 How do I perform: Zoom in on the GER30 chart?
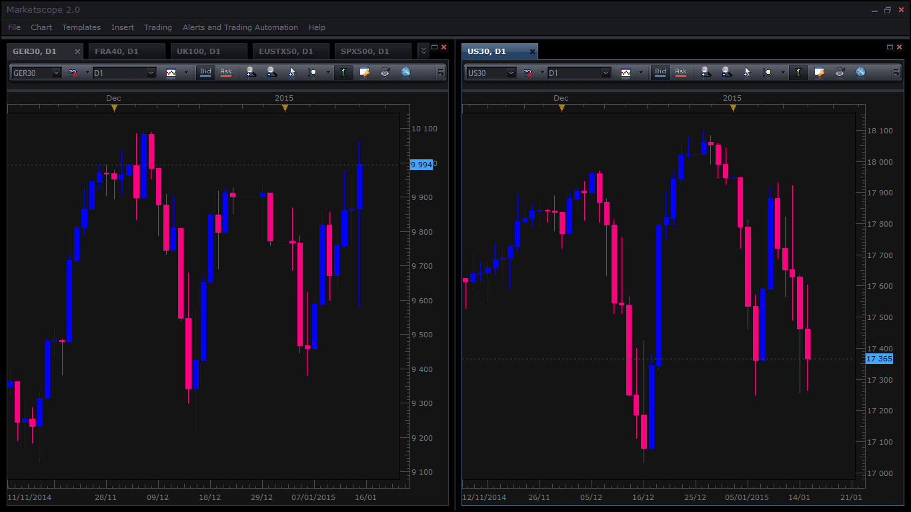pos(251,73)
